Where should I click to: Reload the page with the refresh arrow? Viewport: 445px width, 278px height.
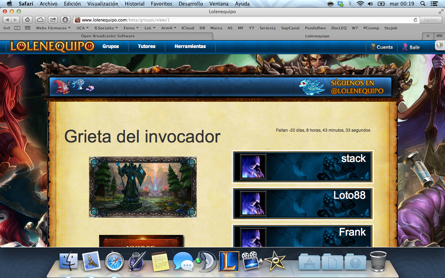(x=415, y=20)
